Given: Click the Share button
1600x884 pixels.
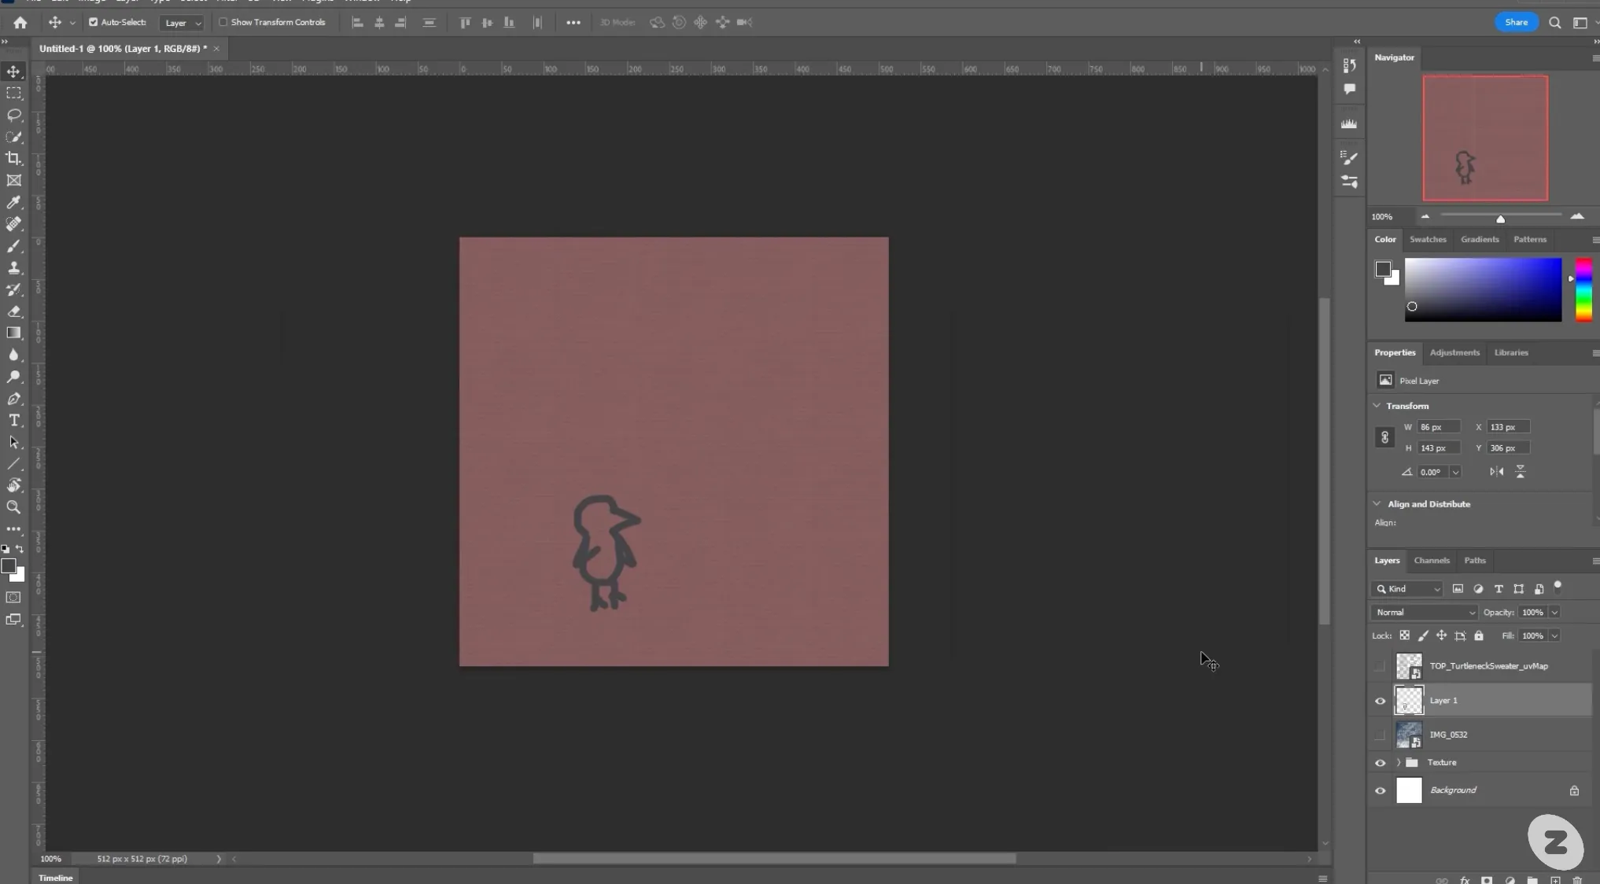Looking at the screenshot, I should pos(1516,22).
